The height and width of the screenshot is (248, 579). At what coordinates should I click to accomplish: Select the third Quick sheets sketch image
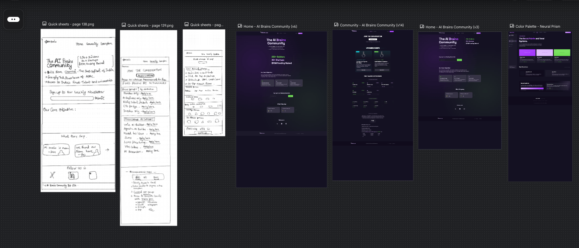tap(204, 83)
